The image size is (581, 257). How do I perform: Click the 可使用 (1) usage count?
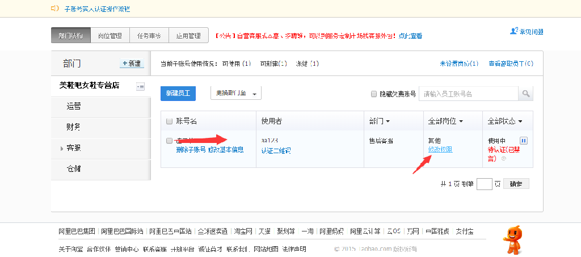[237, 64]
